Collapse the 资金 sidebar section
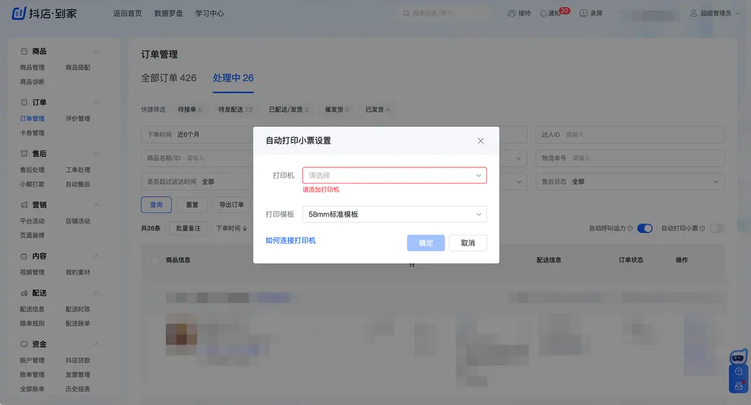This screenshot has width=751, height=405. 96,344
